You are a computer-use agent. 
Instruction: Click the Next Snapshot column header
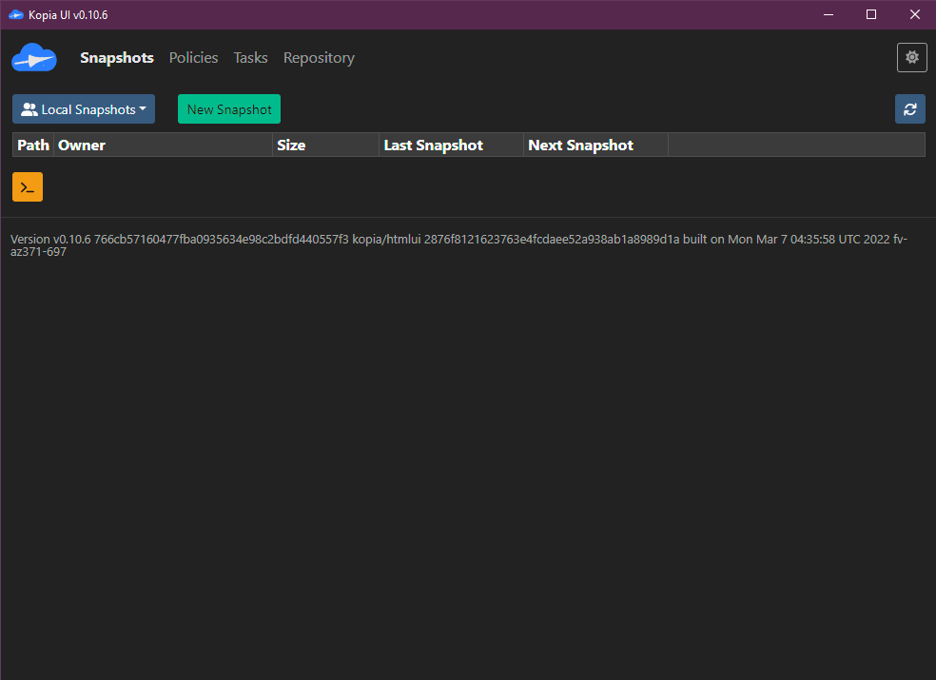pos(580,146)
